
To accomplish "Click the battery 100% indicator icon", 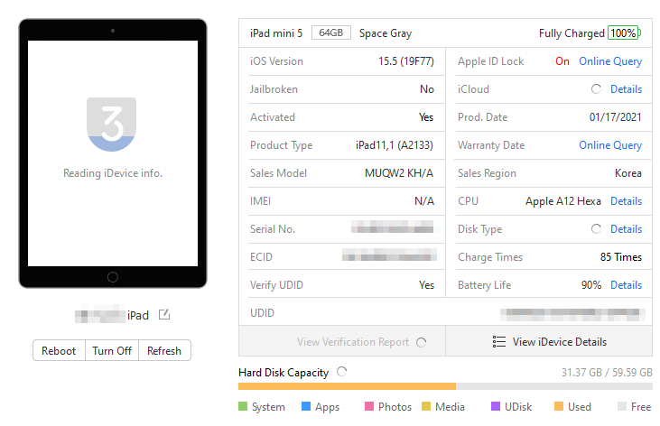I will (624, 32).
